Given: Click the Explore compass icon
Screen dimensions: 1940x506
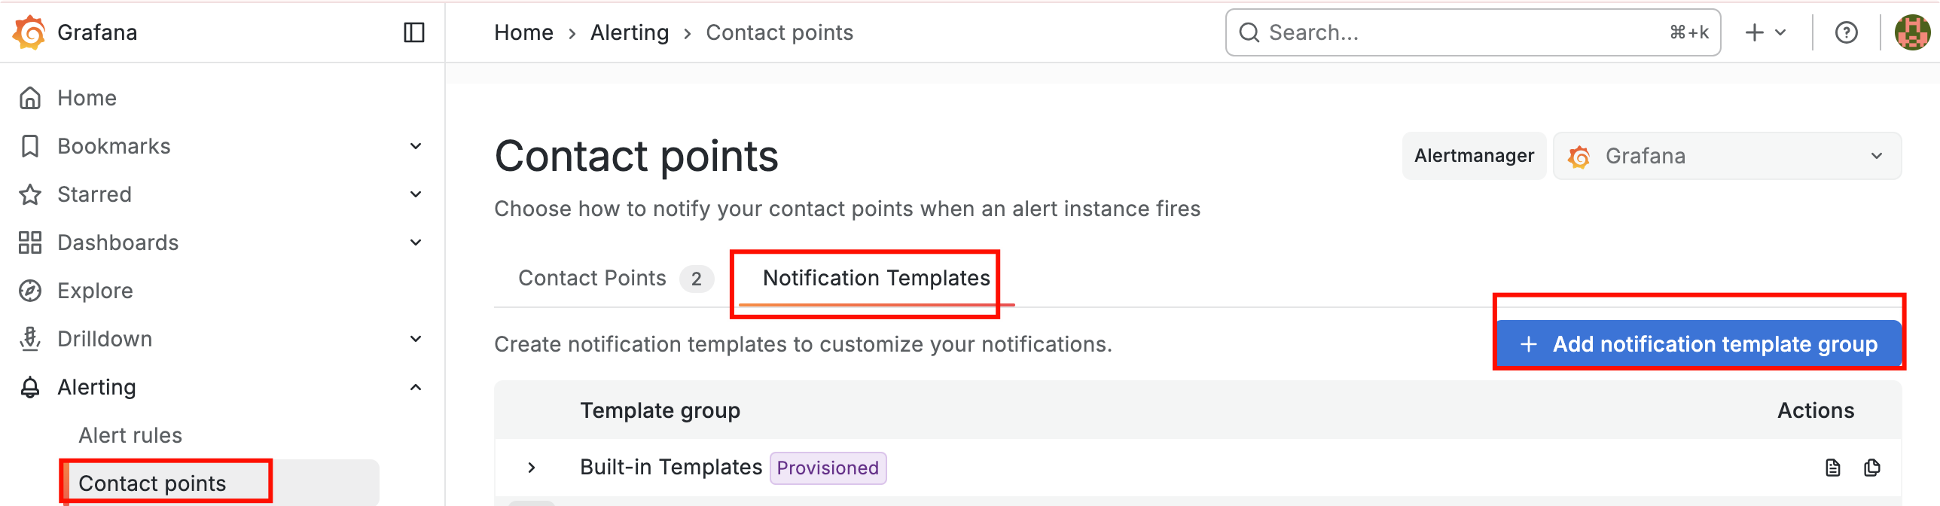Looking at the screenshot, I should coord(30,291).
